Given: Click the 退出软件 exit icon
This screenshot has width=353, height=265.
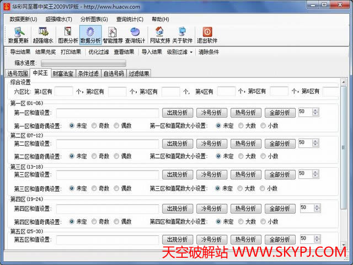Looking at the screenshot, I should (x=207, y=35).
